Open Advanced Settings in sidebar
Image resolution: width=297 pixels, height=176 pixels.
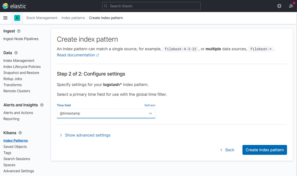pos(18,171)
